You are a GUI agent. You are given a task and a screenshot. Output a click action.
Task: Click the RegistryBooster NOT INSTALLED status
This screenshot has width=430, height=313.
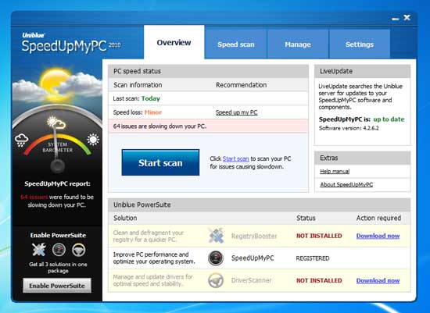point(319,236)
